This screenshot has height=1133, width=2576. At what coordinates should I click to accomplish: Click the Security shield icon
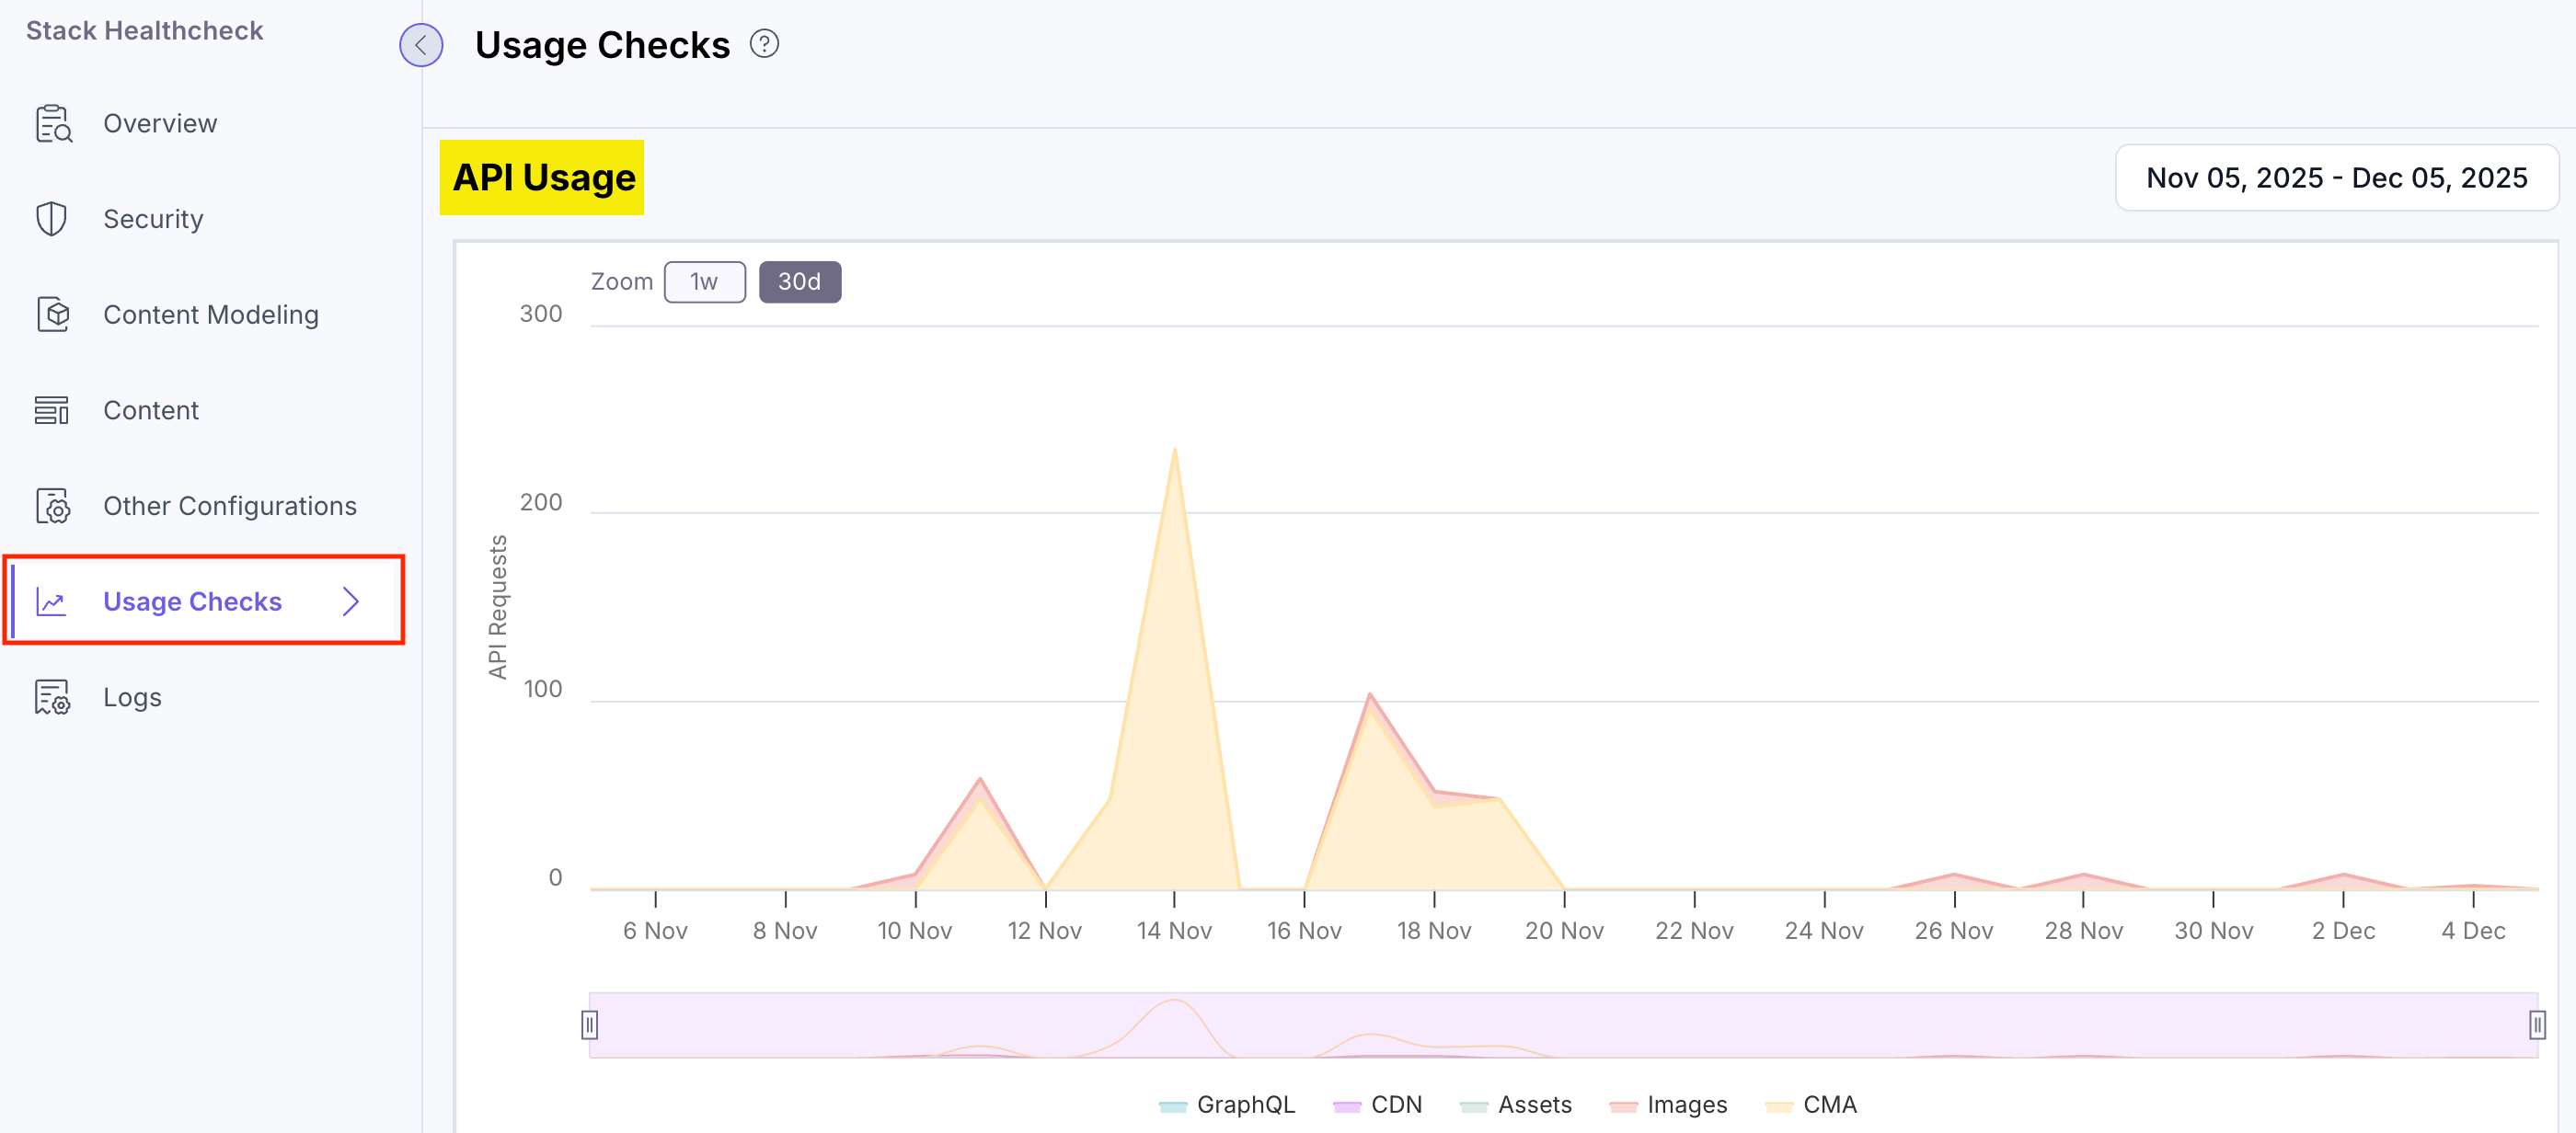tap(52, 218)
